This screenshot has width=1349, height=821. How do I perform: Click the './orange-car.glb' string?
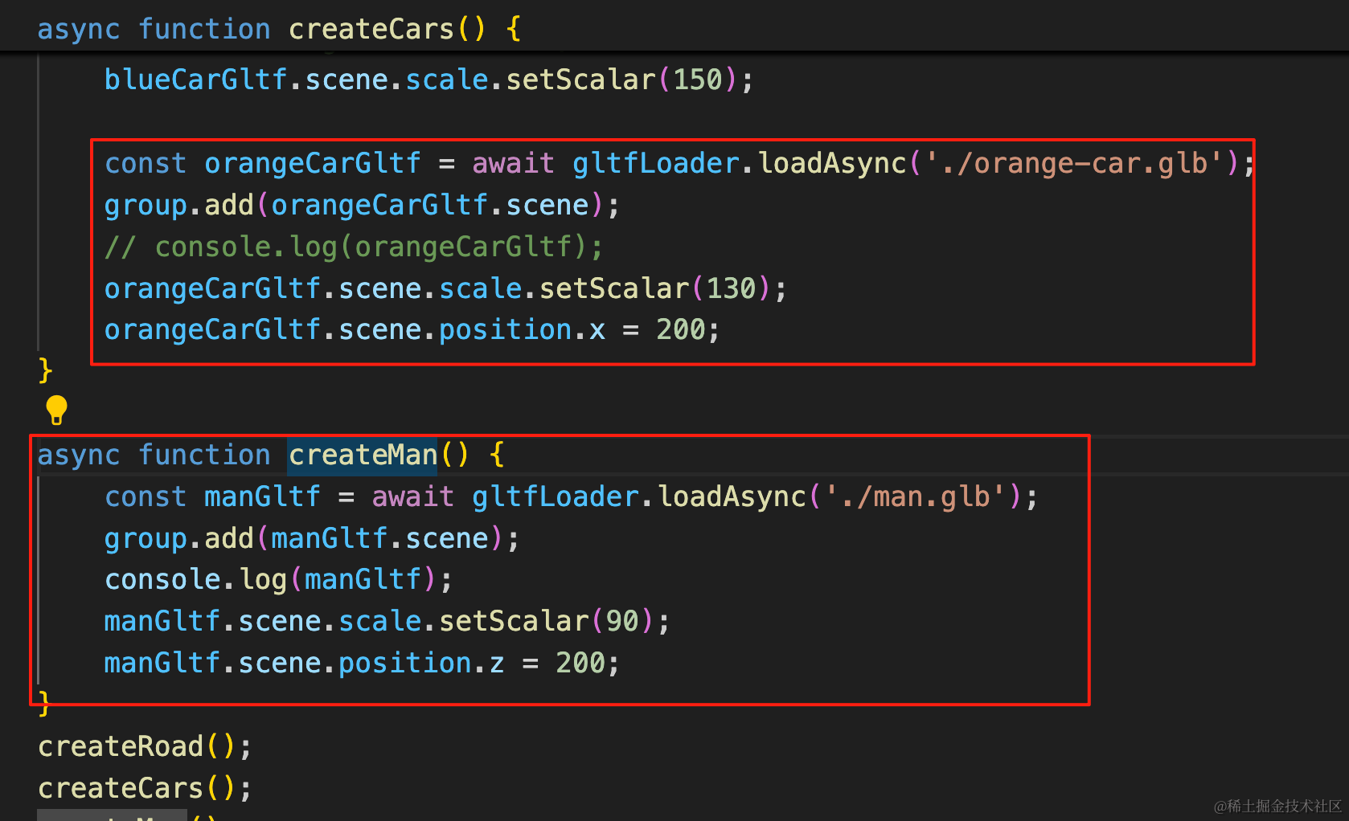(1075, 163)
